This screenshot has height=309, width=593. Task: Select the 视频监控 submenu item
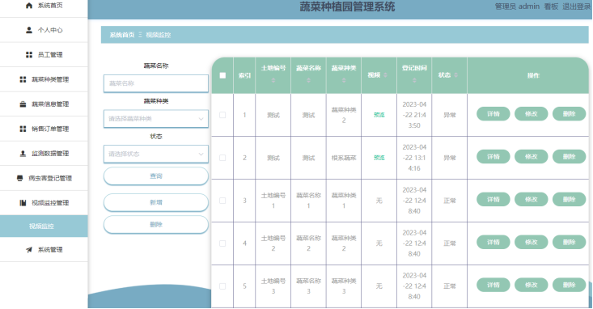(44, 226)
